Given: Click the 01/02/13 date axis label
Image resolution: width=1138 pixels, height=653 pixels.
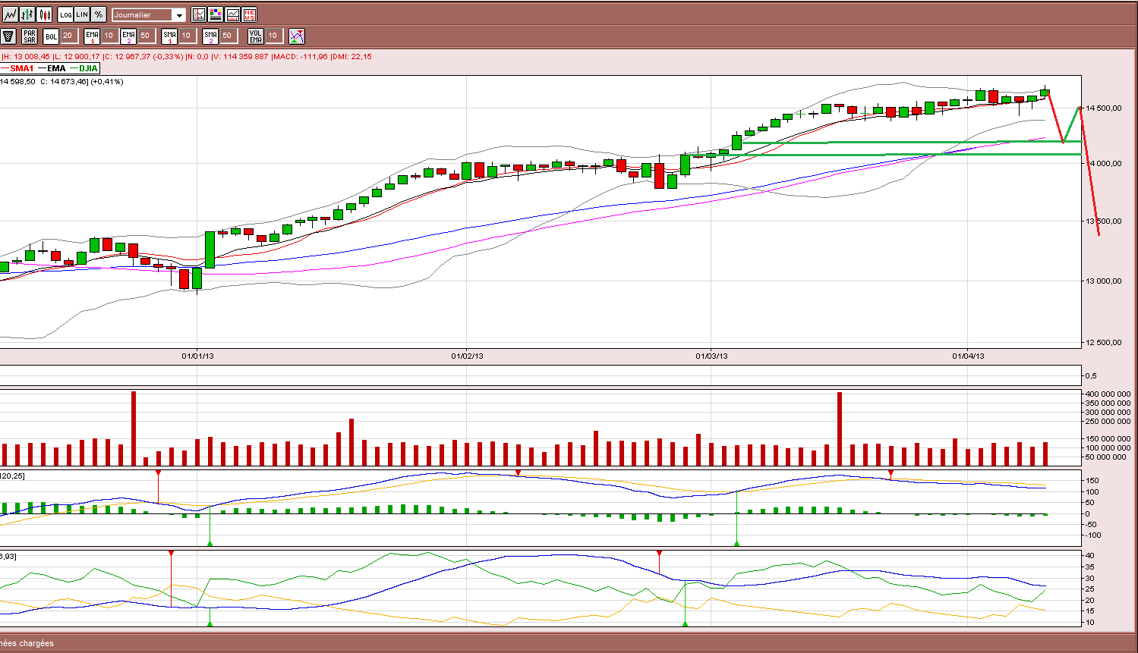Looking at the screenshot, I should click(468, 356).
